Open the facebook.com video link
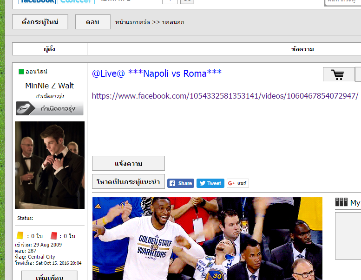The height and width of the screenshot is (280, 361). tap(225, 96)
